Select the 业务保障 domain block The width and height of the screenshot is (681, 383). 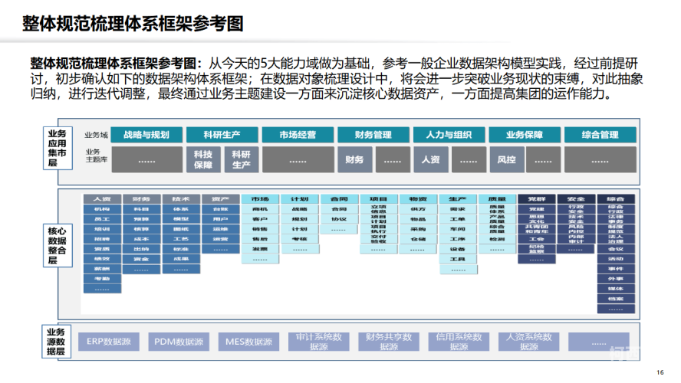click(x=525, y=135)
